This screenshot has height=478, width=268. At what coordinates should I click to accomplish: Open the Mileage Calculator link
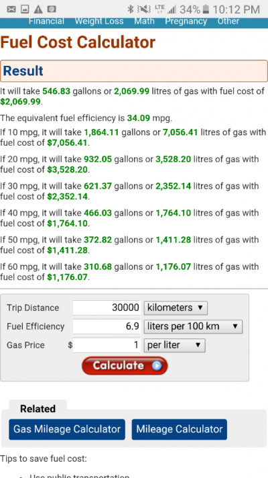pos(179,429)
